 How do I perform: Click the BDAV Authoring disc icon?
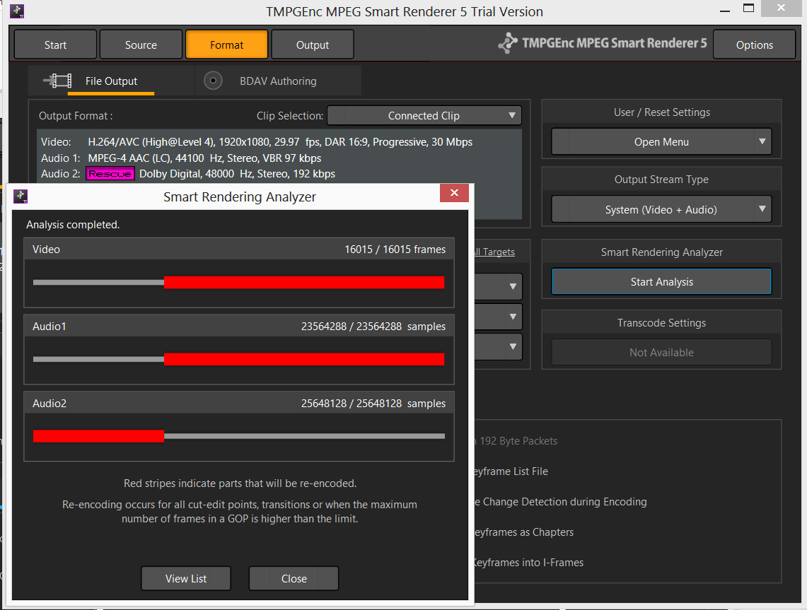[x=213, y=81]
